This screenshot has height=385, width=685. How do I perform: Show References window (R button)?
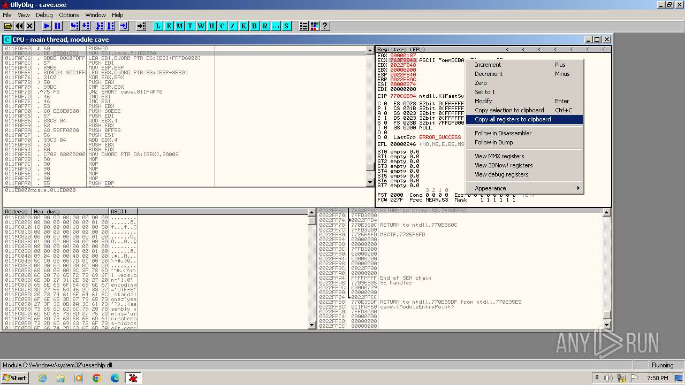(265, 26)
